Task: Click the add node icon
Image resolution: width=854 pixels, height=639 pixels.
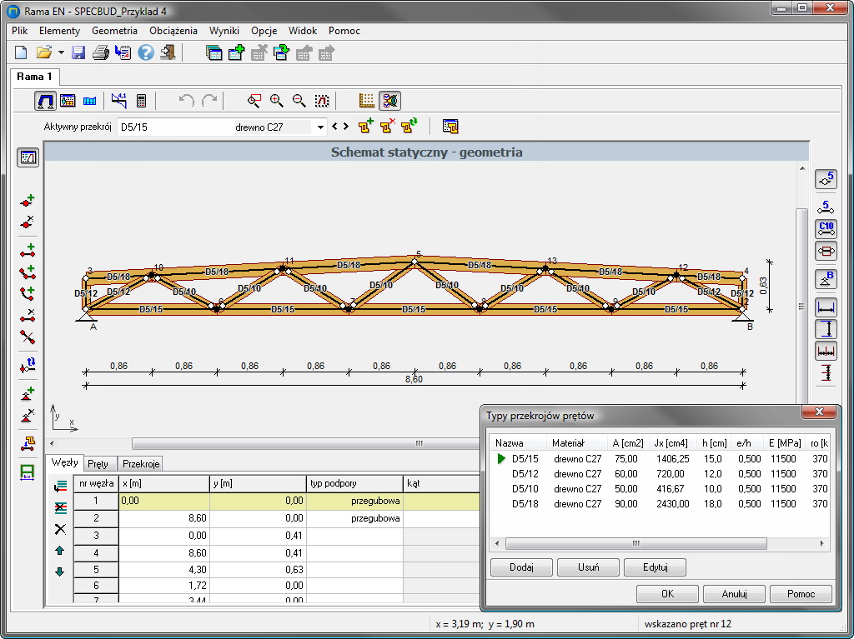Action: [28, 201]
